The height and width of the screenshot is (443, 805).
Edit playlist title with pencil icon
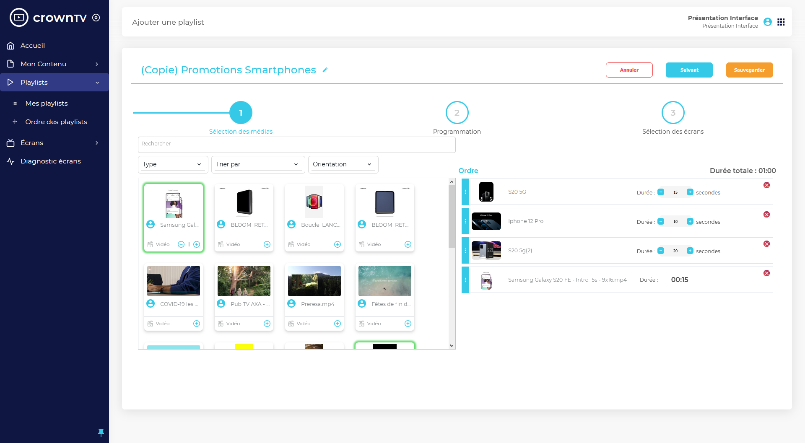tap(325, 70)
